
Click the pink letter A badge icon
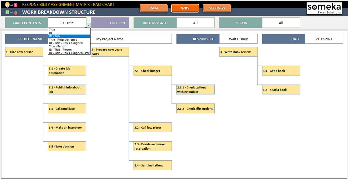pyautogui.click(x=15, y=5)
